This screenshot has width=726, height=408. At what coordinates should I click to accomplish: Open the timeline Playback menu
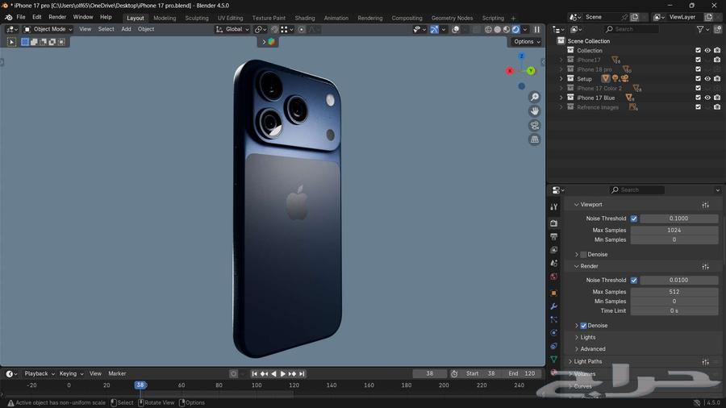click(39, 374)
